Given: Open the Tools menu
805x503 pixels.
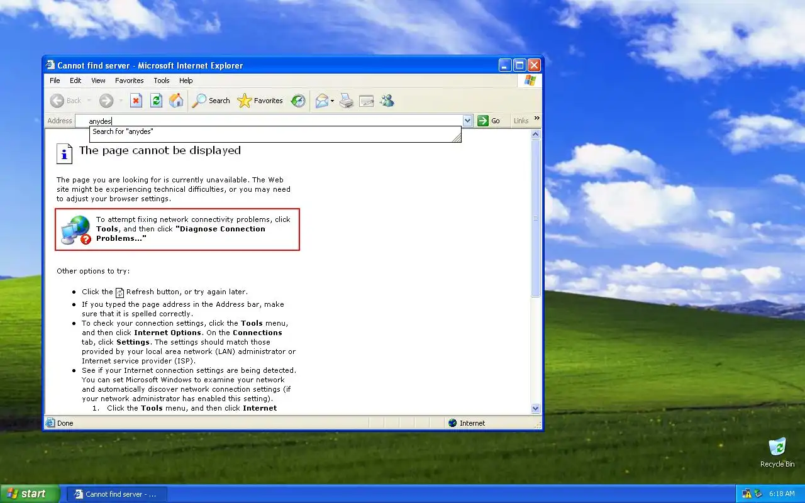Looking at the screenshot, I should click(x=162, y=80).
